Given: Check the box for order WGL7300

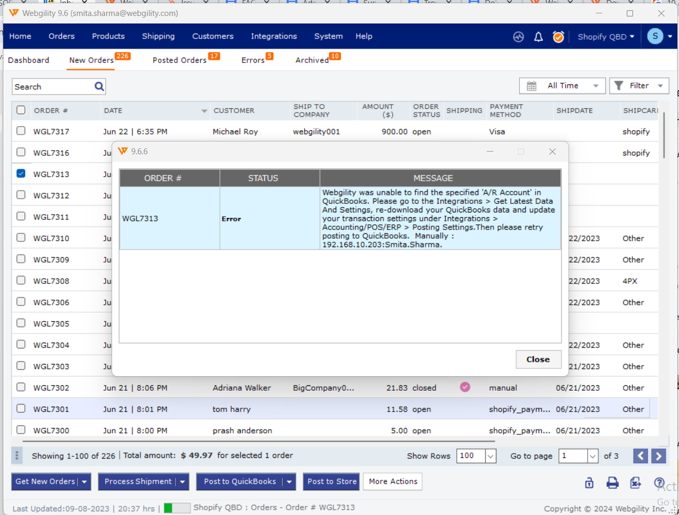Looking at the screenshot, I should click(21, 430).
